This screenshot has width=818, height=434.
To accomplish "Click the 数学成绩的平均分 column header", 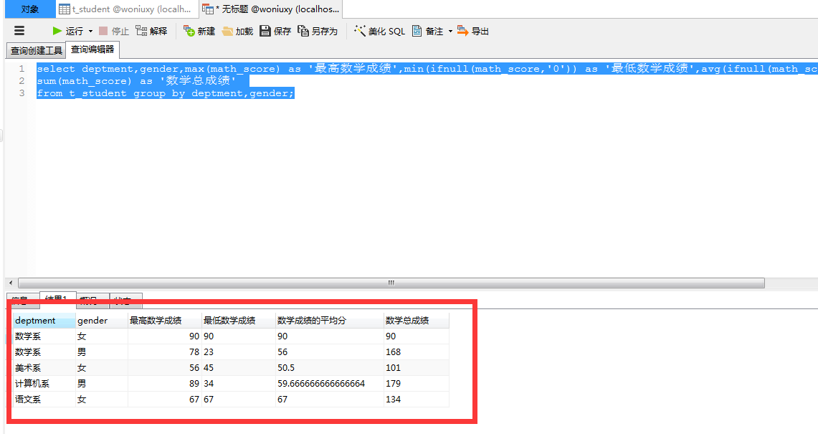I will tap(330, 320).
